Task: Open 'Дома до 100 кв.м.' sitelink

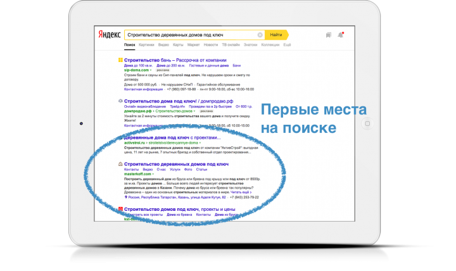Action: (138, 65)
